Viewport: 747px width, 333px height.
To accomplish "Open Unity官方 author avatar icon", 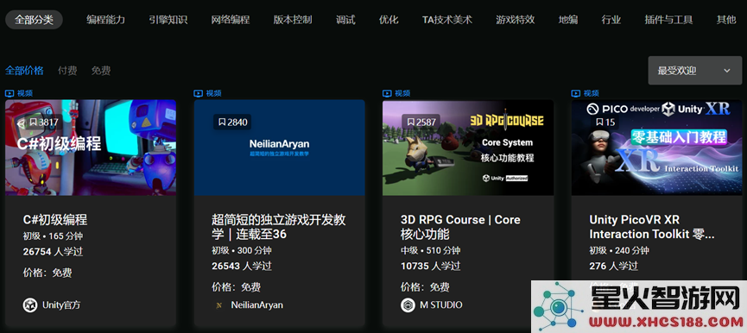I will pyautogui.click(x=30, y=305).
